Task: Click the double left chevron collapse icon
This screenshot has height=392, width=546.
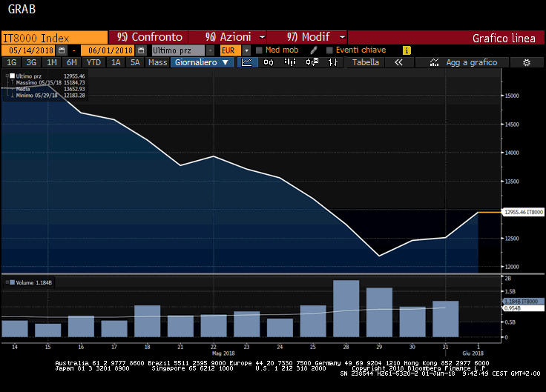Action: tap(398, 63)
